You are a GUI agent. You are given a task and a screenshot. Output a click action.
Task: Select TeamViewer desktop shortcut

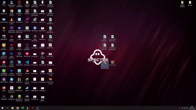(x=19, y=20)
